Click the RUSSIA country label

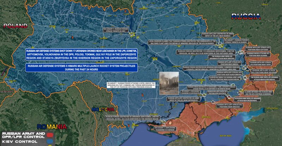tap(246, 16)
